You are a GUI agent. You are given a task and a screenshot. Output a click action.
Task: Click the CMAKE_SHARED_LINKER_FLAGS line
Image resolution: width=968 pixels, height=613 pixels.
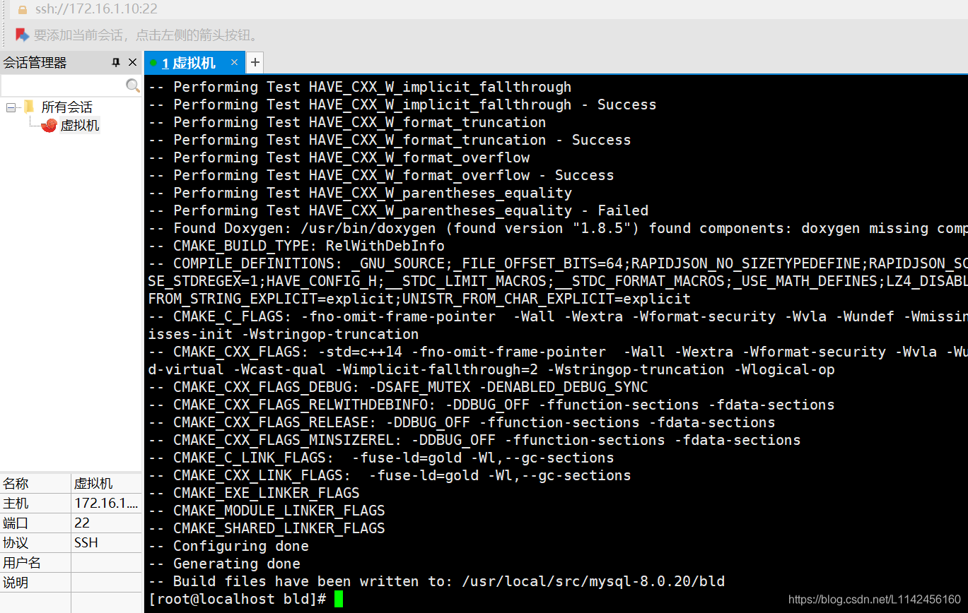pos(267,528)
